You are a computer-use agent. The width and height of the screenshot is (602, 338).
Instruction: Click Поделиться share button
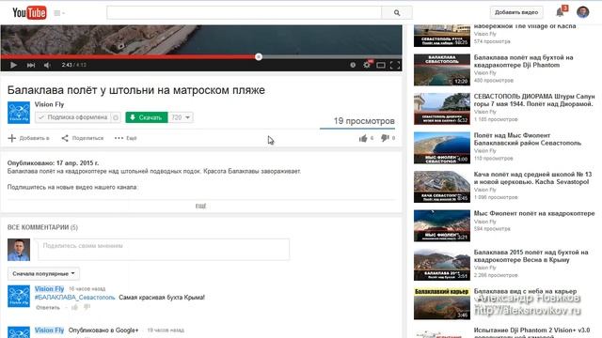tap(83, 138)
